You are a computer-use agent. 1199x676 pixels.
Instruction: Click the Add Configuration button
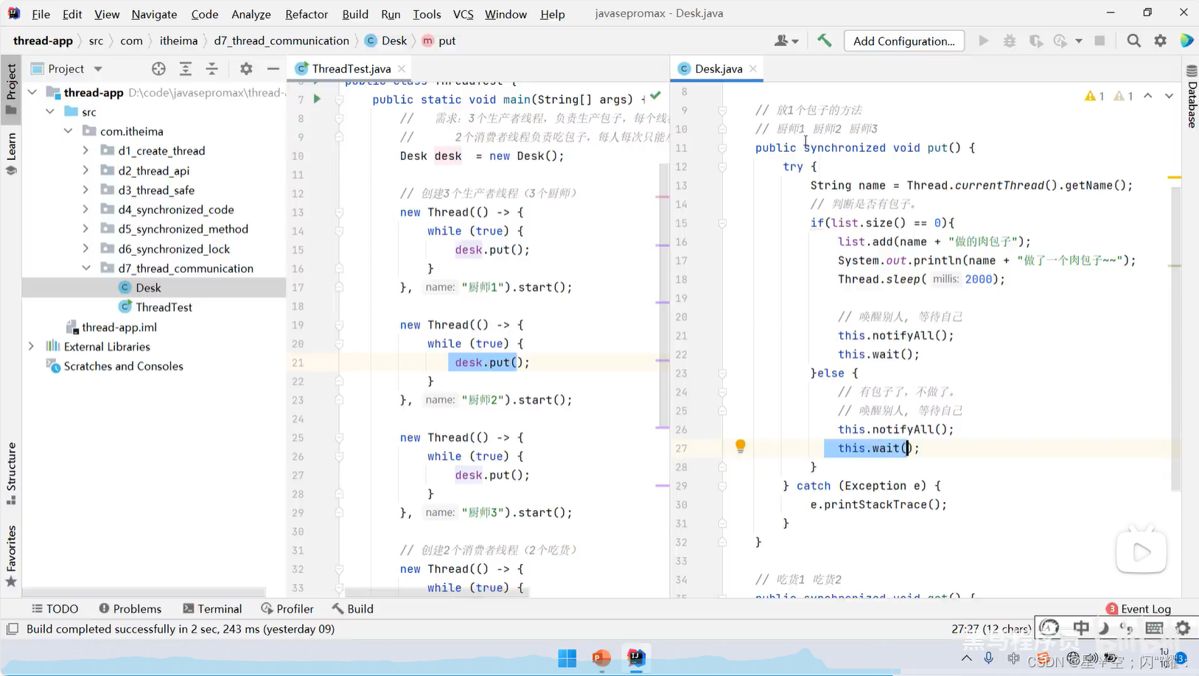pos(903,41)
